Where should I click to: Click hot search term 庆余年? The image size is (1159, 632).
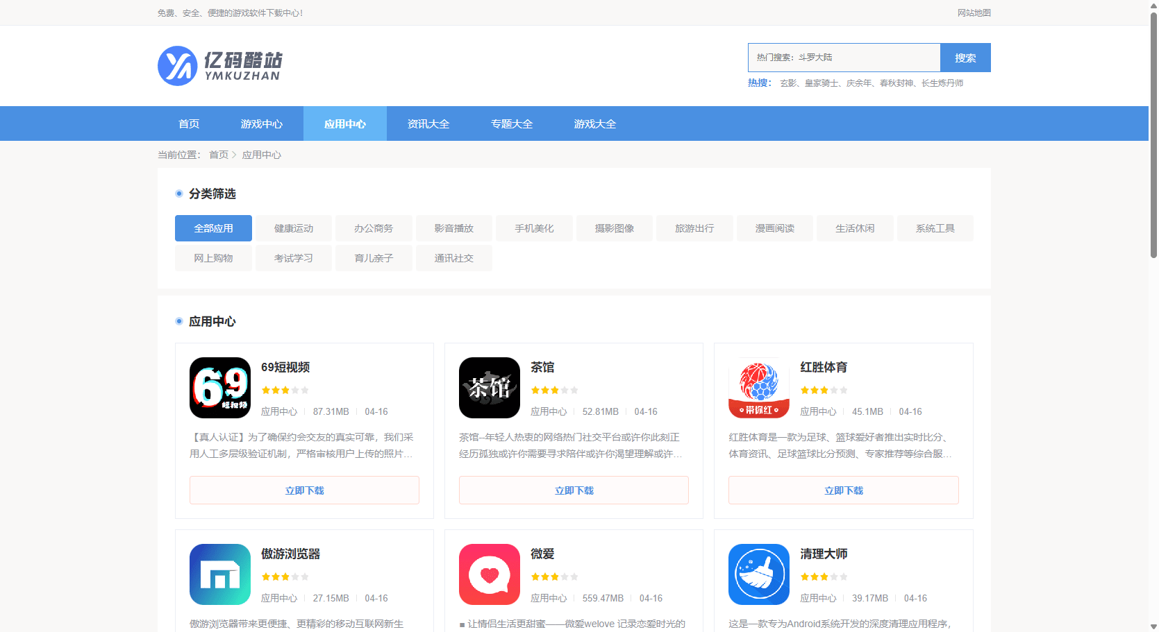(x=859, y=83)
